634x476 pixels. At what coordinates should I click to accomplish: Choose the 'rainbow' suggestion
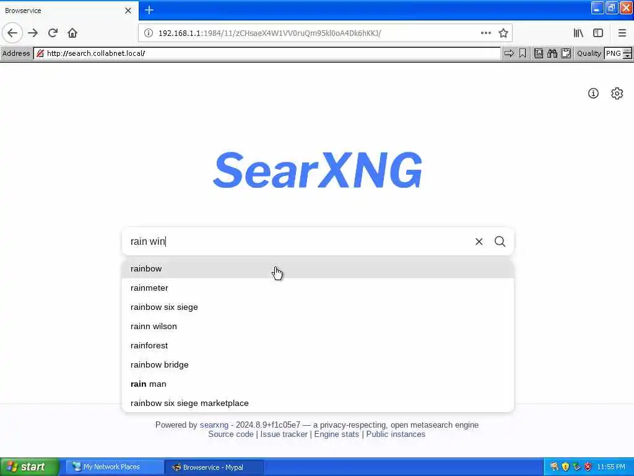tap(318, 269)
